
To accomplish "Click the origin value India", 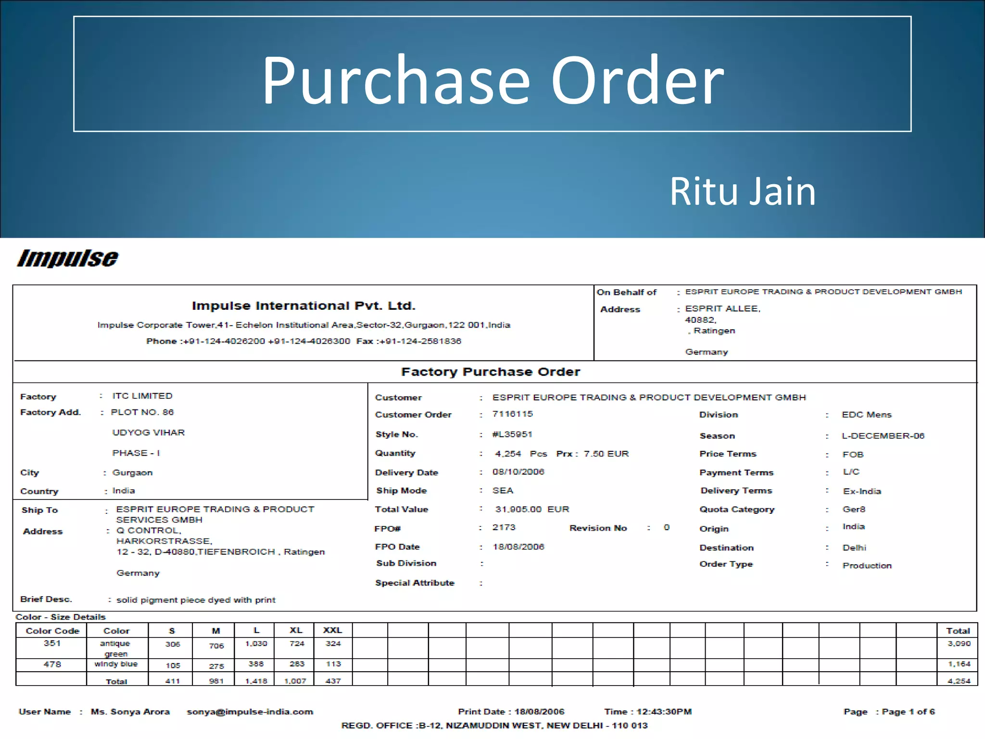I will 854,526.
